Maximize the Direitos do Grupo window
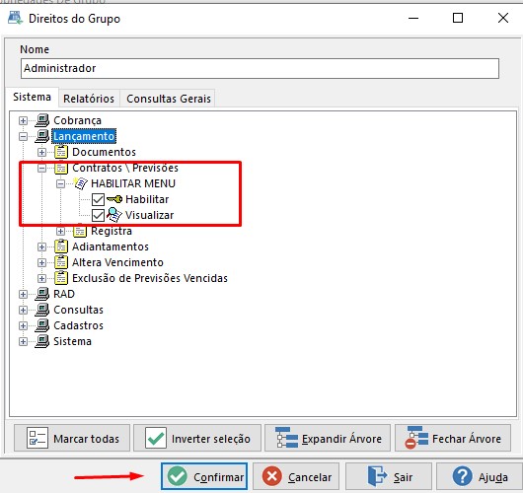This screenshot has width=523, height=493. coord(458,18)
